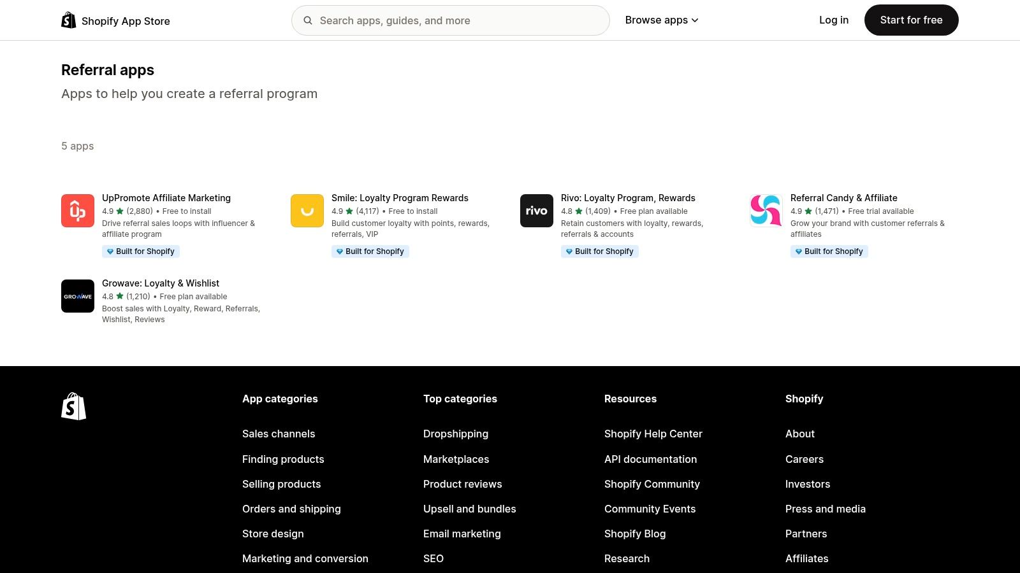Select the Dropshipping top category
The image size is (1020, 573).
(x=456, y=434)
